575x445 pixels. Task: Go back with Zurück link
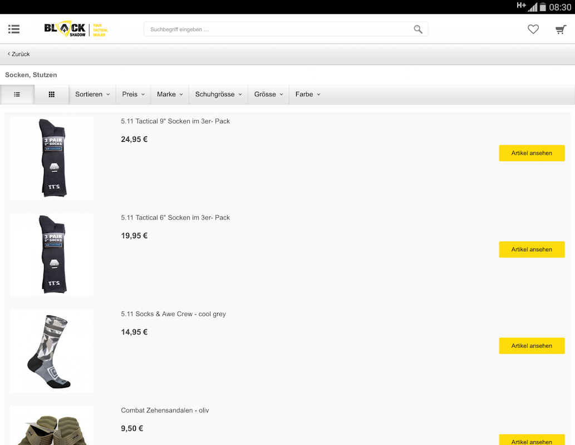(x=19, y=54)
